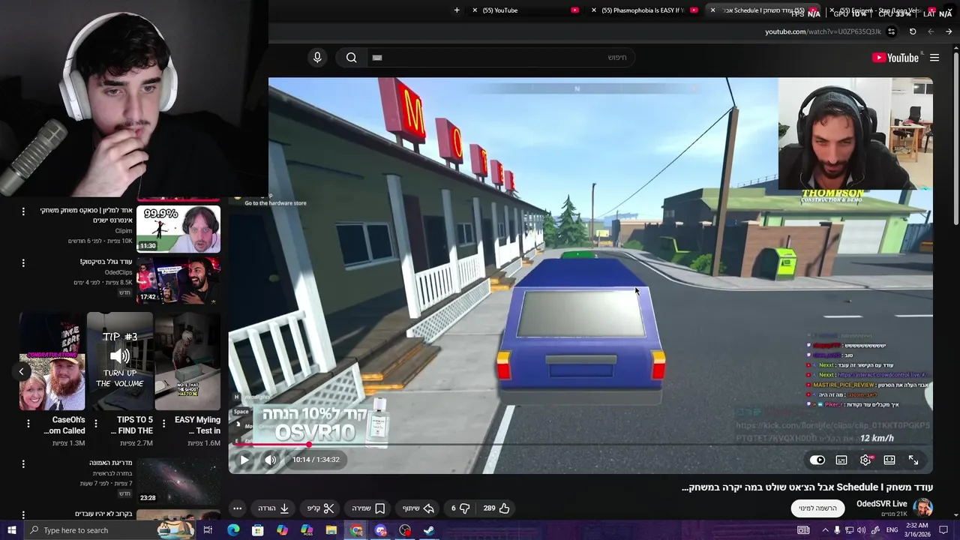Viewport: 960px width, 540px height.
Task: Click the Clip (קליפ) scissors button
Action: point(320,508)
